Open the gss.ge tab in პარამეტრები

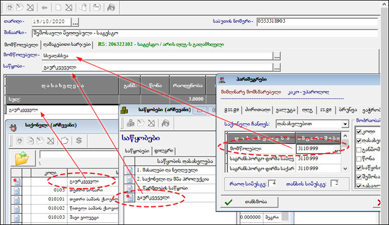point(232,109)
